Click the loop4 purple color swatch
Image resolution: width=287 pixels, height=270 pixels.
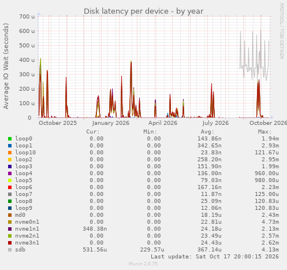pos(10,173)
